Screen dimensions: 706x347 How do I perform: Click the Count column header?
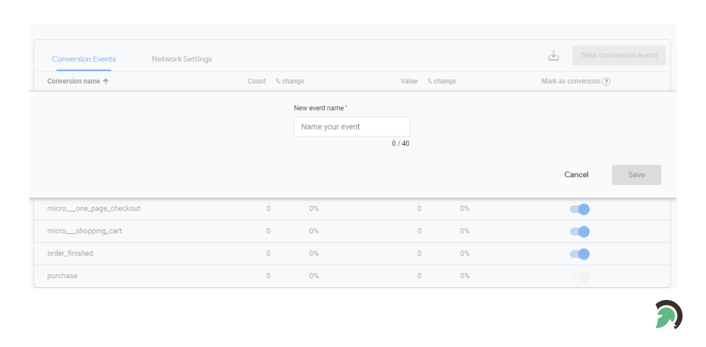[x=257, y=82]
